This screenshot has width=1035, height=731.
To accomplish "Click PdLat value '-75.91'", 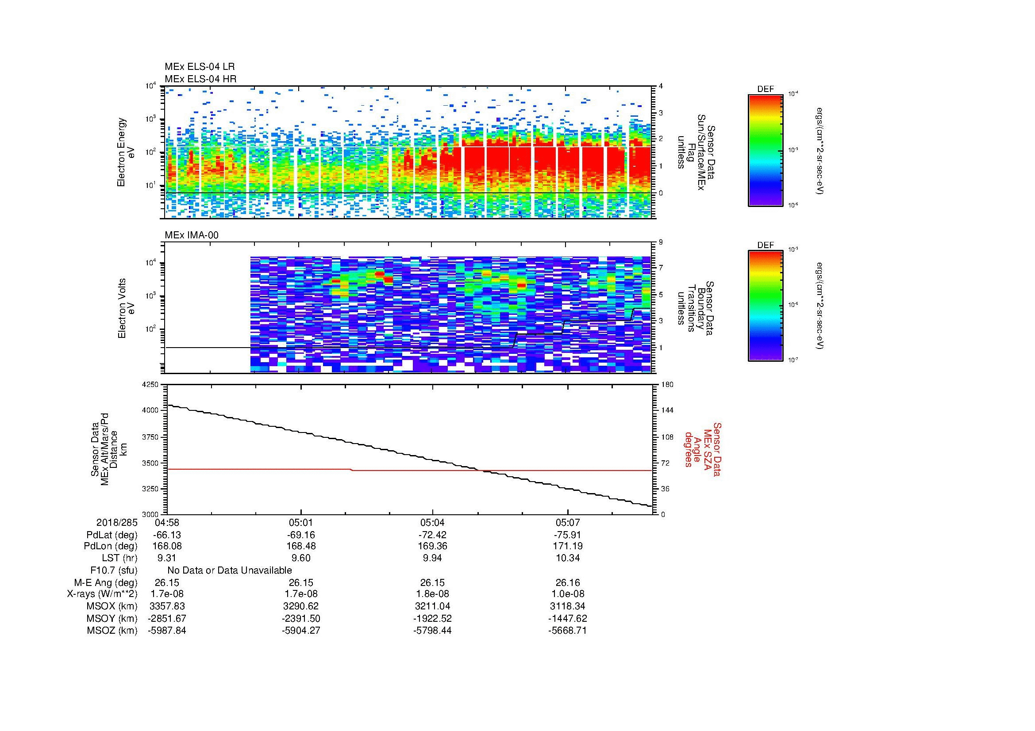I will click(x=567, y=535).
